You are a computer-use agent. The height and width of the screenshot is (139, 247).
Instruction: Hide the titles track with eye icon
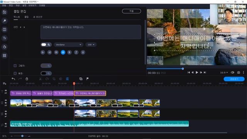coord(6,90)
